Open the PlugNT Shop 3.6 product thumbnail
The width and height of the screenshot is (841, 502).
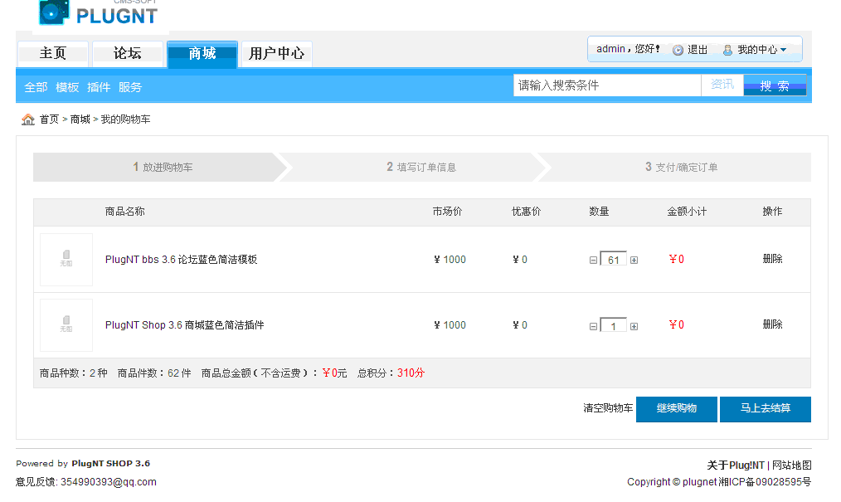point(66,325)
